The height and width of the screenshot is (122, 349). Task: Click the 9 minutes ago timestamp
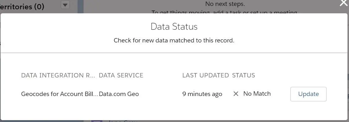point(202,94)
